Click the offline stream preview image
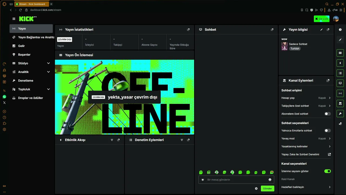Image resolution: width=346 pixels, height=195 pixels. [124, 97]
